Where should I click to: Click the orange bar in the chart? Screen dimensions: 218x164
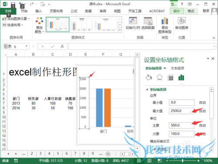point(107,108)
